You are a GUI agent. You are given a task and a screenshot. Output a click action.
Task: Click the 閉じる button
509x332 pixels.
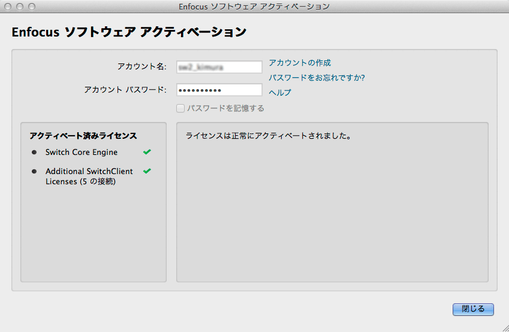click(x=473, y=309)
